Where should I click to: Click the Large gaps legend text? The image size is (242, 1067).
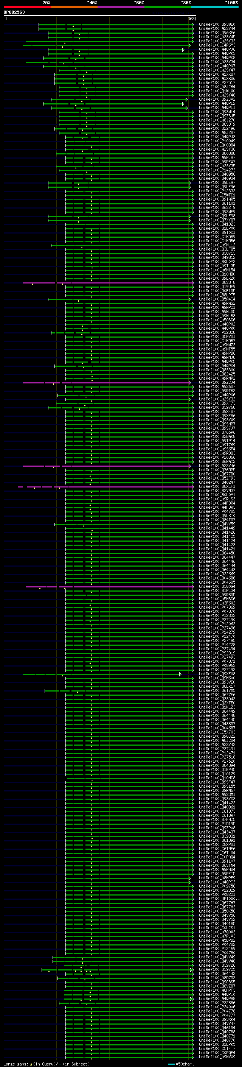tap(47, 1064)
